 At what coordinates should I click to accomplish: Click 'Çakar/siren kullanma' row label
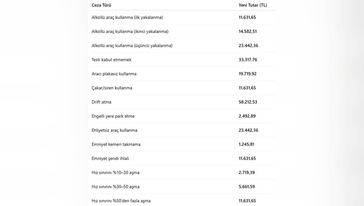point(112,88)
